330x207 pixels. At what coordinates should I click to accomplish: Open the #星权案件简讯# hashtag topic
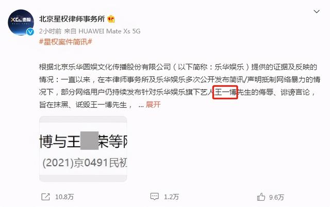(65, 42)
